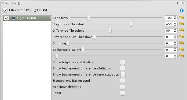Reset Dimming value with undo arrow icon
187x100 pixels.
(x=182, y=43)
